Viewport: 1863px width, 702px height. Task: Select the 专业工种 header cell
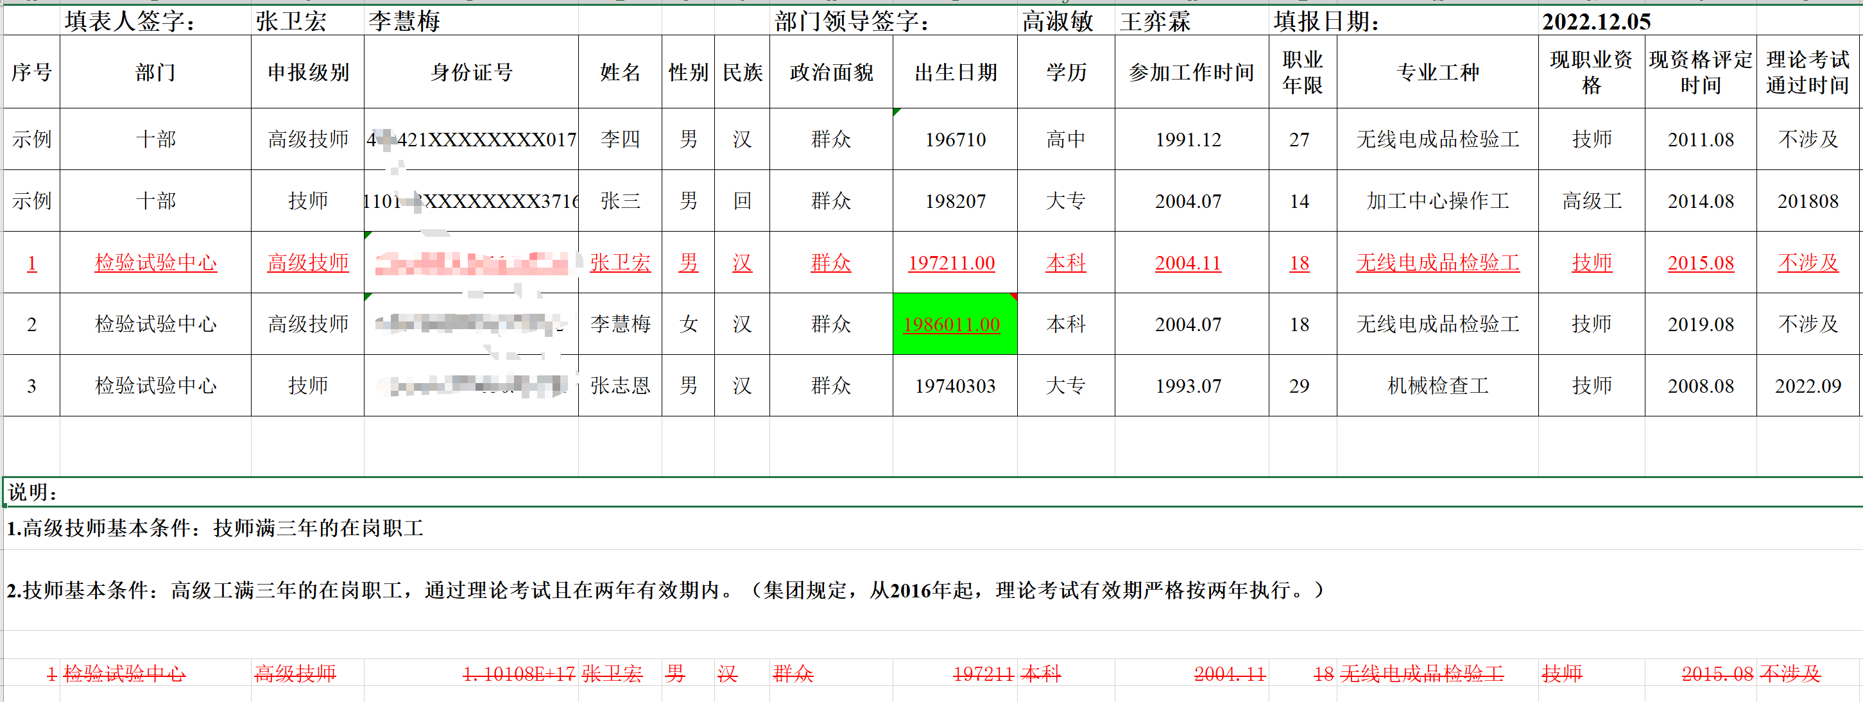1438,73
